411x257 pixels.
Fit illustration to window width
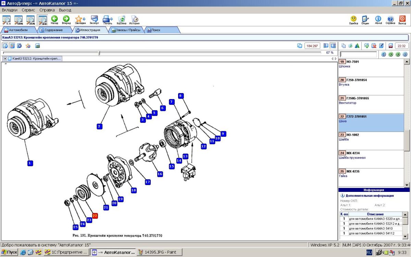pyautogui.click(x=43, y=20)
